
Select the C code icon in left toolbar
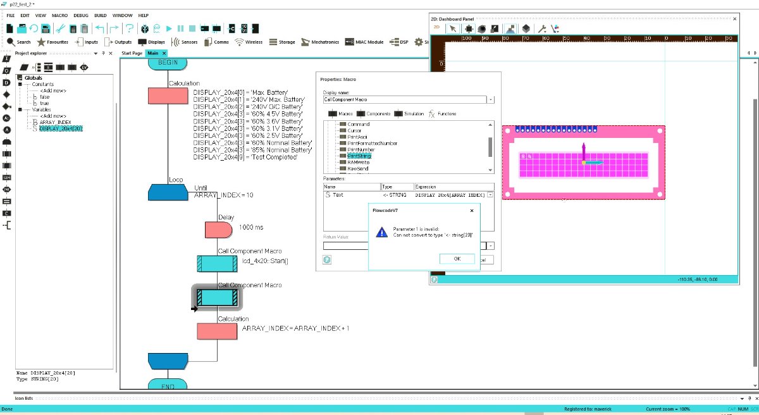pyautogui.click(x=6, y=213)
